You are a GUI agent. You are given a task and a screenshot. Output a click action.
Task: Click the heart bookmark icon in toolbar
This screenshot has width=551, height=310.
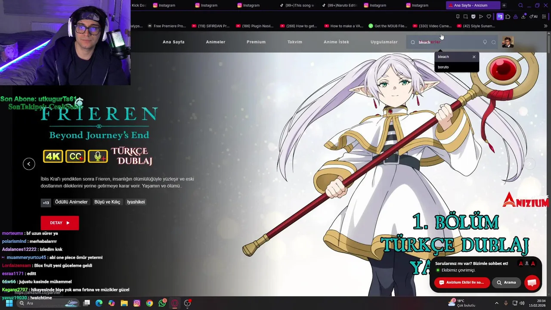489,16
